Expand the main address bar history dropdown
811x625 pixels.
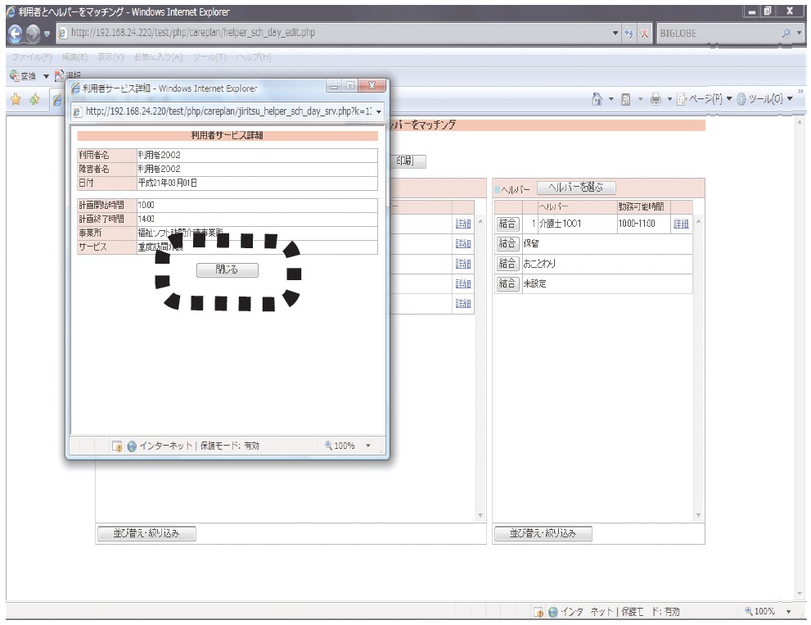coord(615,34)
